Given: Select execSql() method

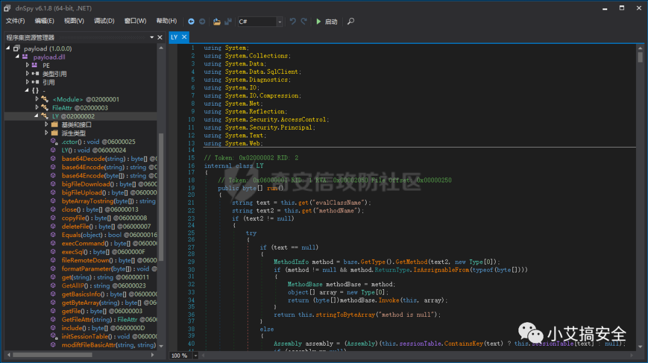Looking at the screenshot, I should tap(103, 252).
